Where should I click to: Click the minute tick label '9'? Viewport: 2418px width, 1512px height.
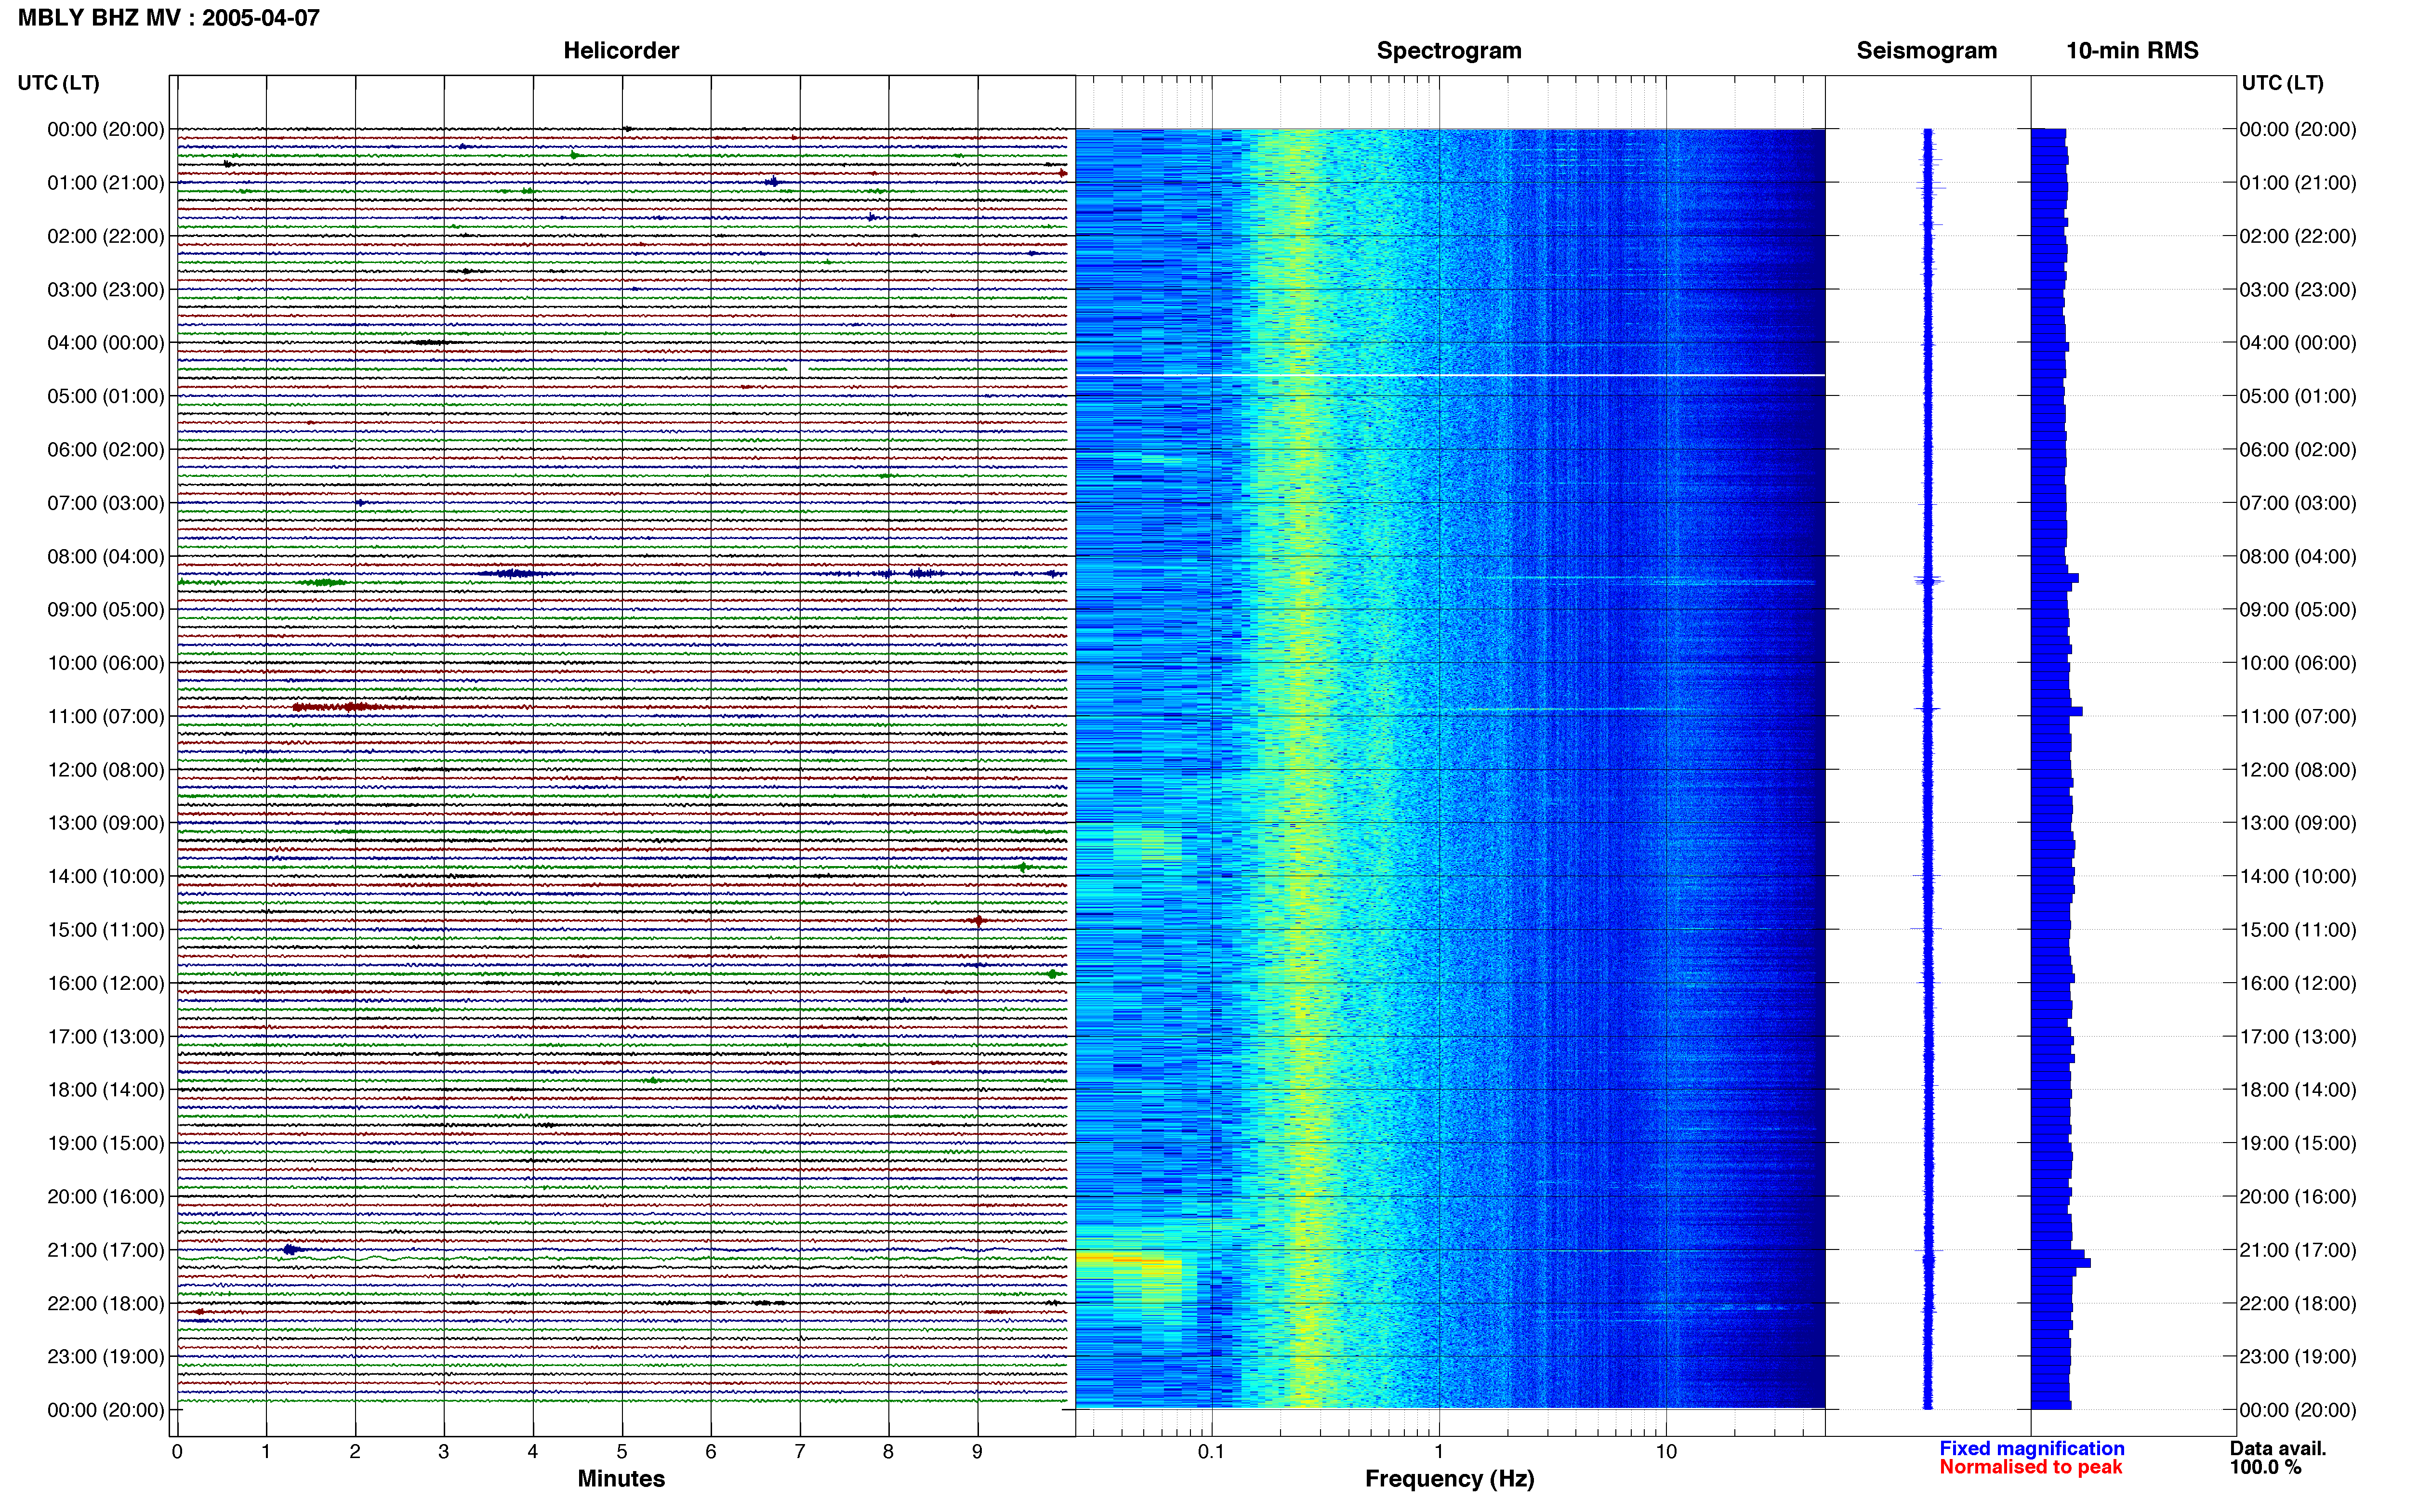977,1452
